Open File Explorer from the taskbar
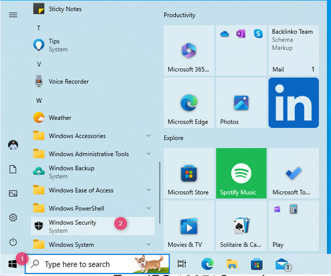 232,264
